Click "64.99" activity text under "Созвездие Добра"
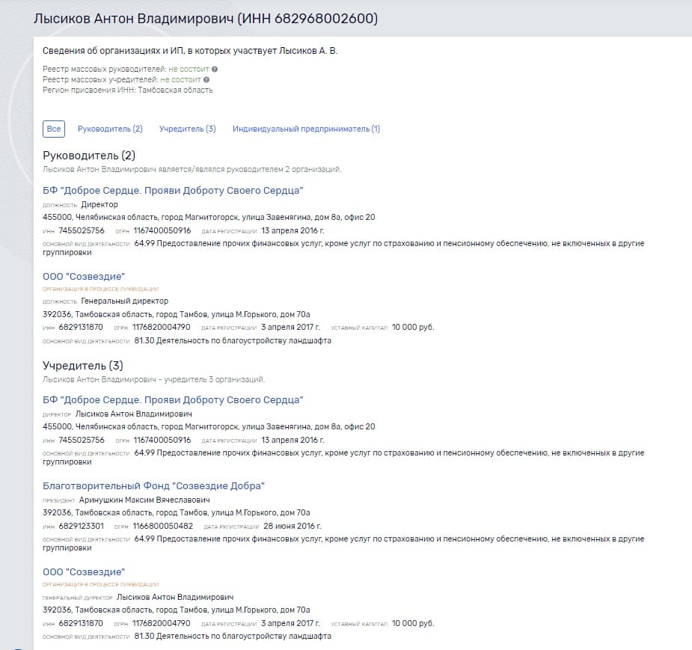Screen dimensions: 692x650 tap(343, 543)
